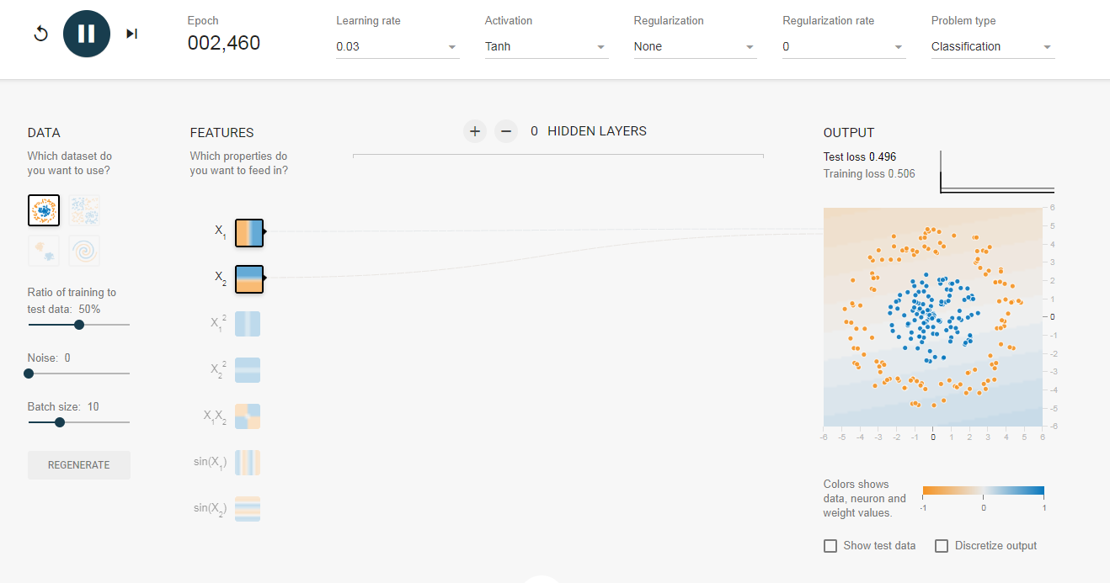Pause training with the pause button
Image resolution: width=1110 pixels, height=583 pixels.
(87, 34)
